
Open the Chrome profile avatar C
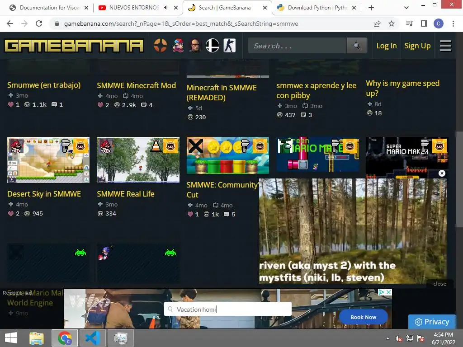(439, 23)
